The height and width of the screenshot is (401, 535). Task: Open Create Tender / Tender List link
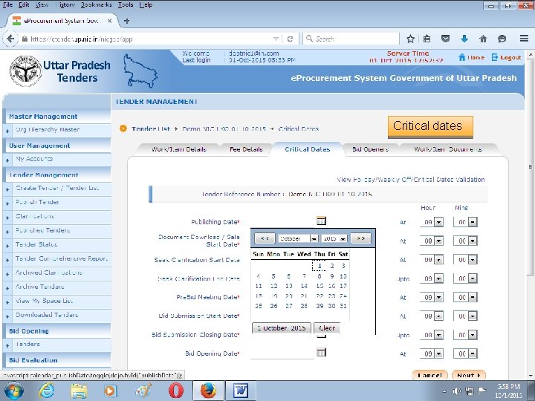(x=57, y=188)
